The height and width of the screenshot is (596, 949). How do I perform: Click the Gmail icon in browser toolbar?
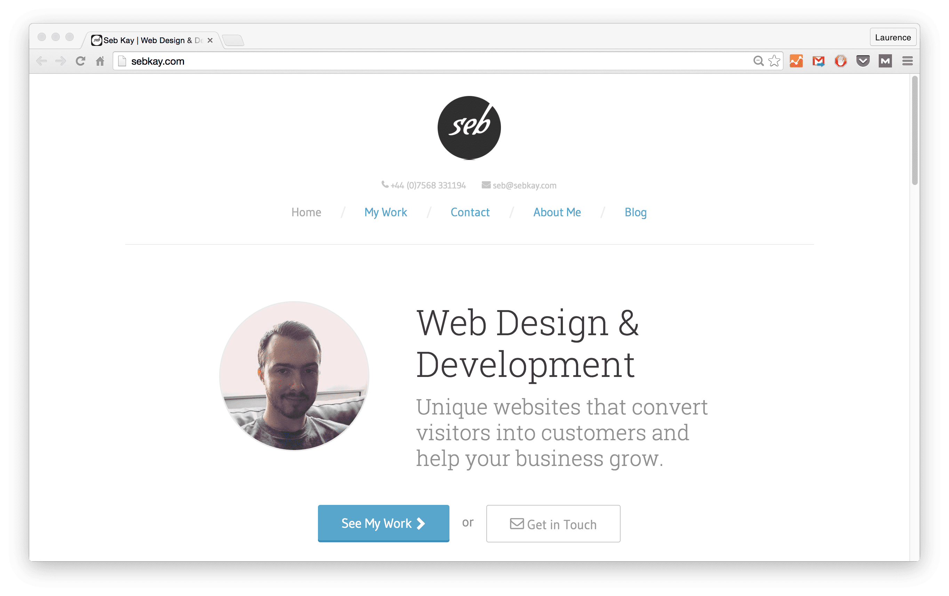(x=818, y=61)
